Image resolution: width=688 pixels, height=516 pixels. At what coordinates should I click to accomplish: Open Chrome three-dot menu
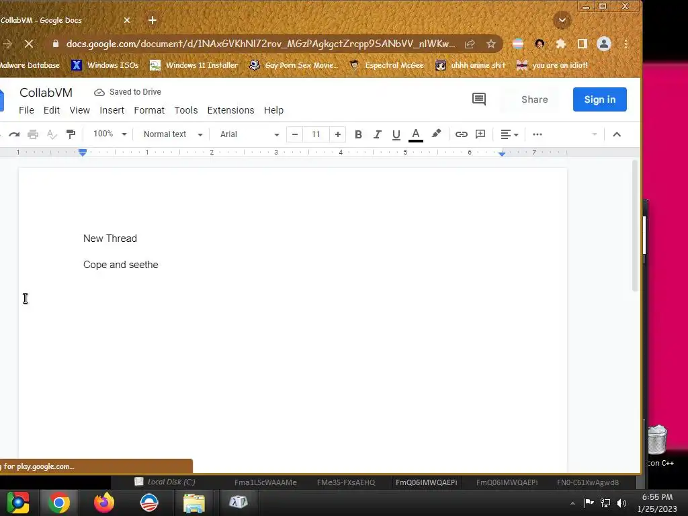tap(626, 44)
